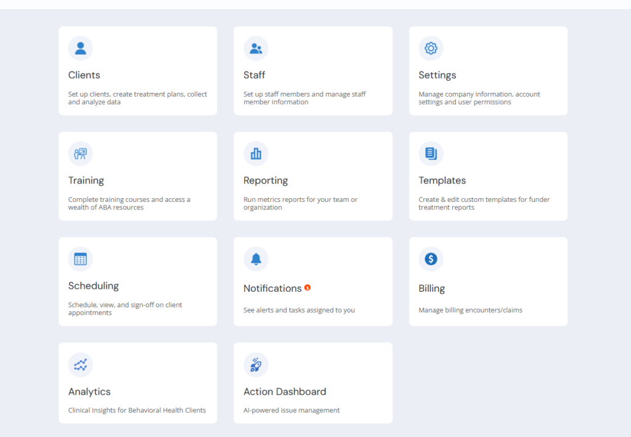Click the Action Dashboard rocket icon
The height and width of the screenshot is (437, 631).
coord(256,364)
